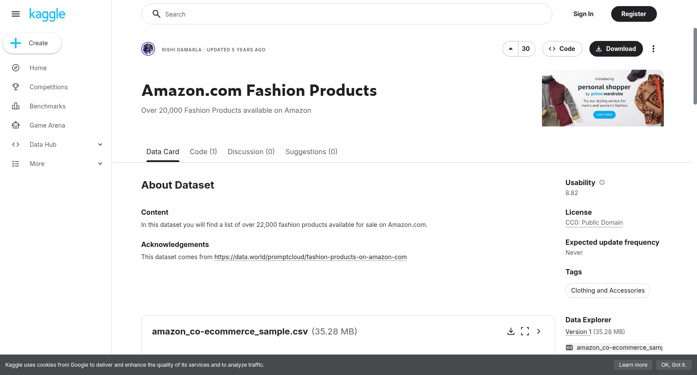Click the Code button near Download

coord(562,49)
